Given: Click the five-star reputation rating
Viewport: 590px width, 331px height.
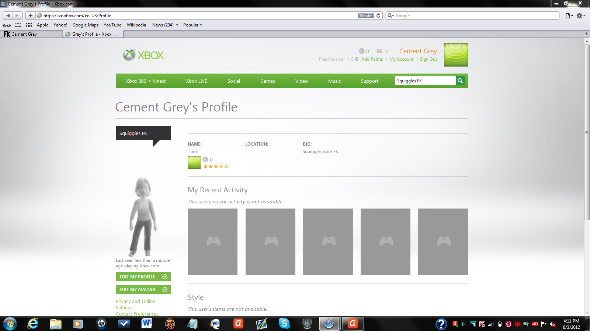Looking at the screenshot, I should click(216, 167).
